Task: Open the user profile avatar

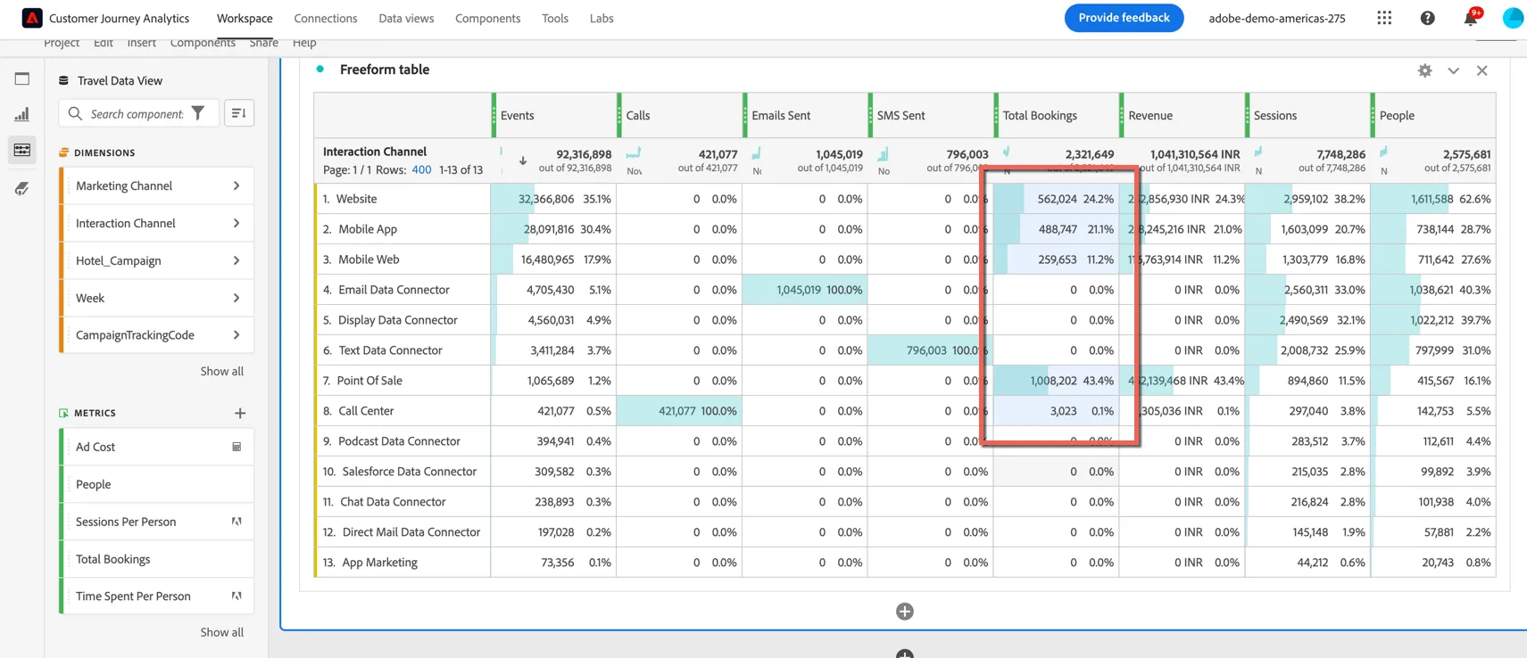Action: pyautogui.click(x=1513, y=18)
